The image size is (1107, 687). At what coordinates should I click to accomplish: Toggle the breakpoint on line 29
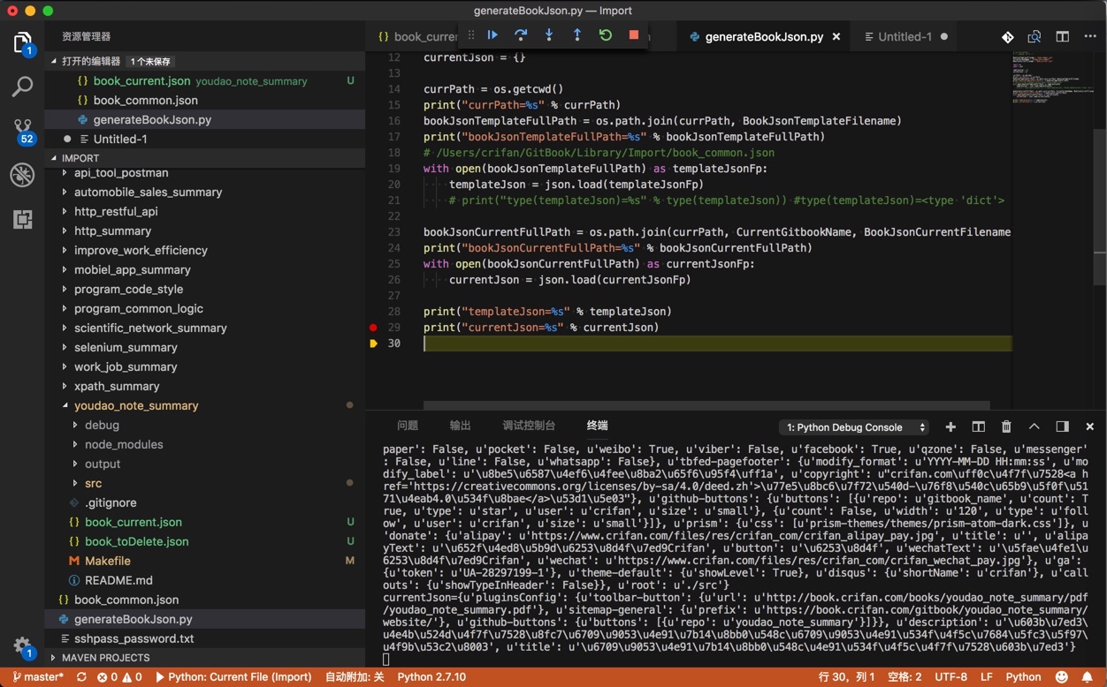373,328
